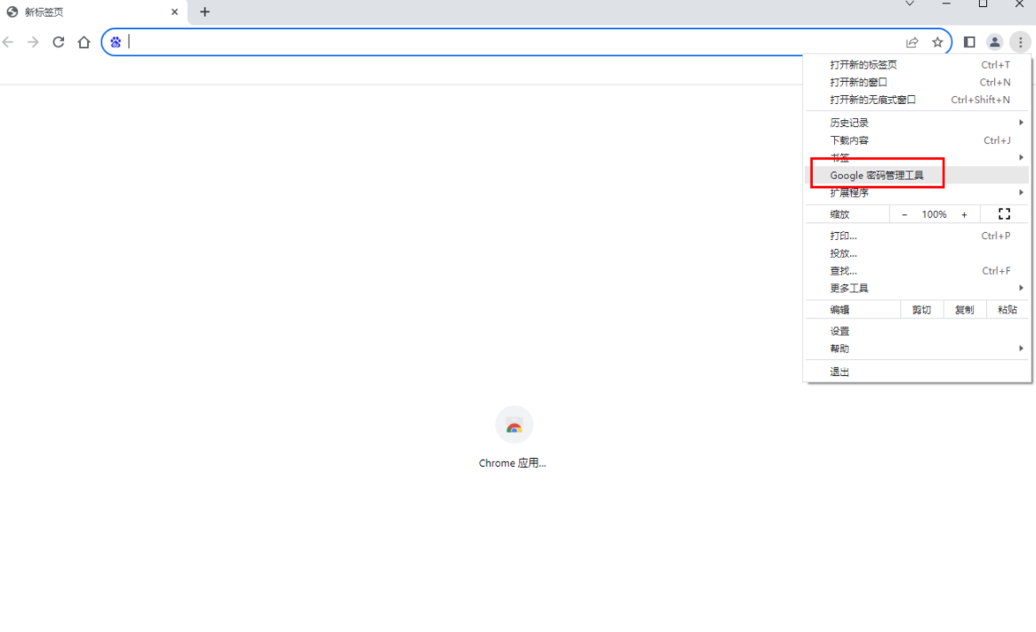Minimize the Chrome window
This screenshot has width=1036, height=632.
946,4
